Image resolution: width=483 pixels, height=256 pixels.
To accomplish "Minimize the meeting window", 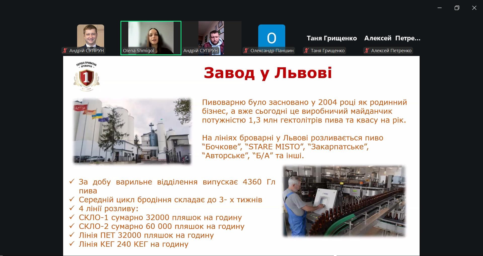I will (439, 8).
